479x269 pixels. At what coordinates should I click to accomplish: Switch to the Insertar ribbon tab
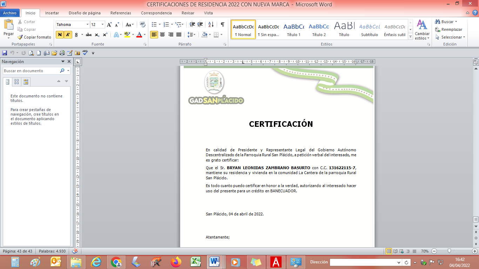pos(52,13)
